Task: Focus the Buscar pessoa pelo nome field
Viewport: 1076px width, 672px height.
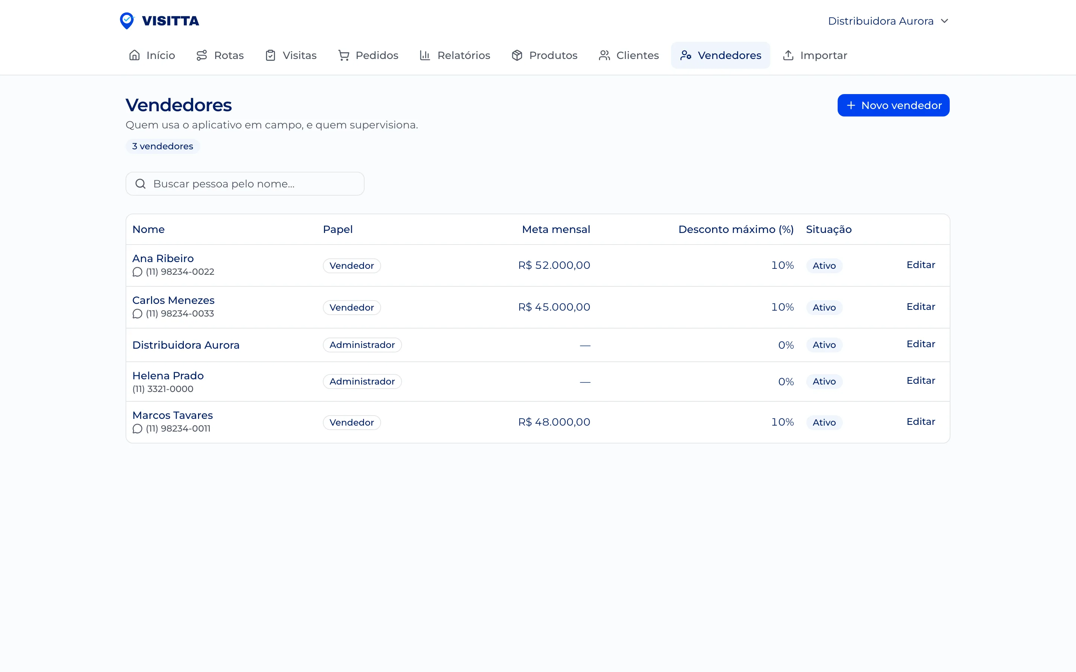Action: coord(245,184)
